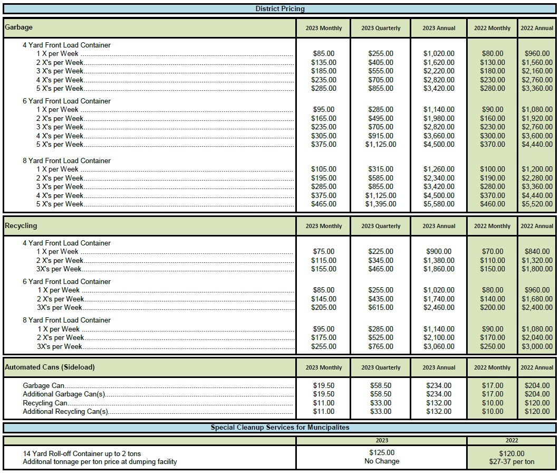
Task: Click 2023 Annual header in Automated Cans section
Action: point(439,367)
